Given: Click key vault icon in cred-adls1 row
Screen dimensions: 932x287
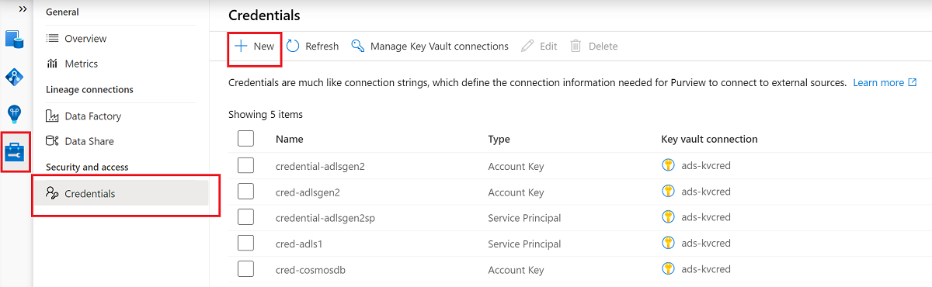Looking at the screenshot, I should click(667, 243).
